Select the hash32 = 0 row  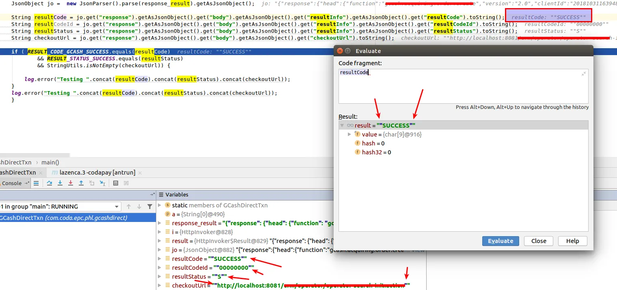coord(463,152)
